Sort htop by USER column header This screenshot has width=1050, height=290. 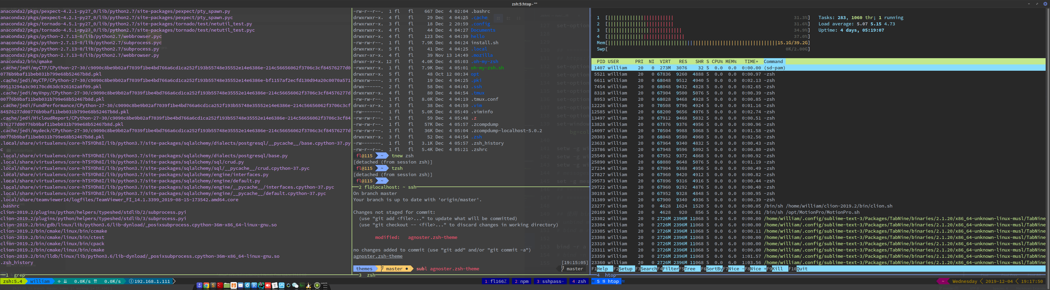[x=613, y=61]
